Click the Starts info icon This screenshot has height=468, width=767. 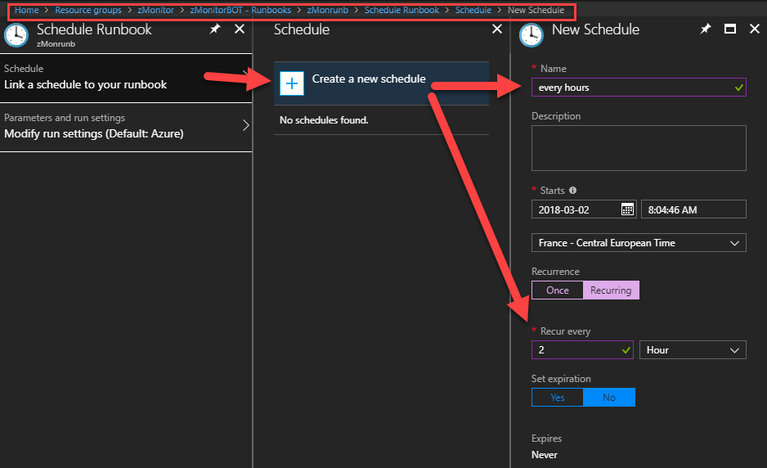pyautogui.click(x=572, y=191)
